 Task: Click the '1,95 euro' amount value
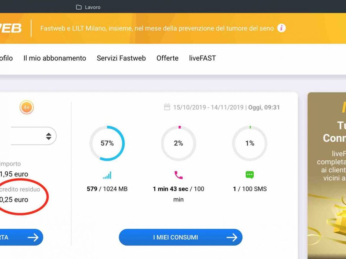click(x=14, y=174)
